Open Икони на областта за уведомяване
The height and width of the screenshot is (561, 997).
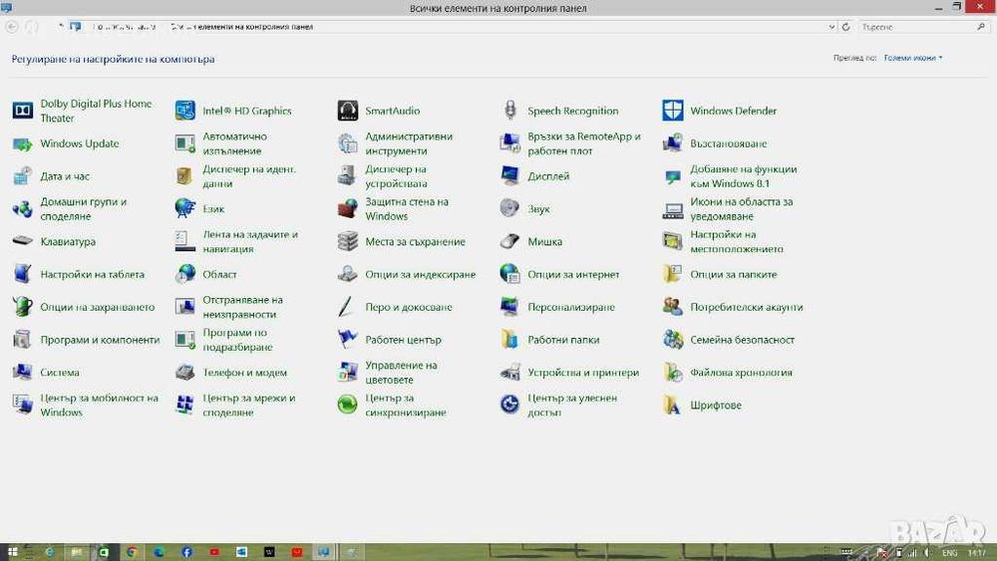(742, 208)
